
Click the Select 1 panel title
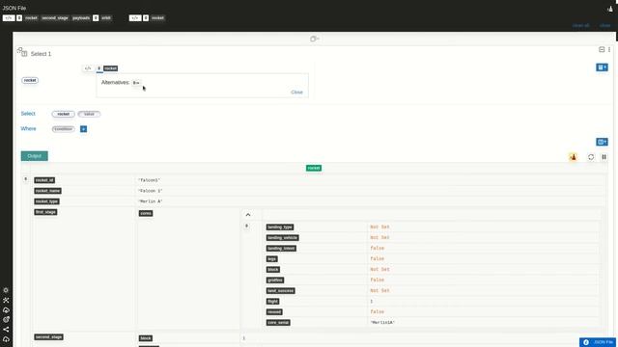pos(41,54)
